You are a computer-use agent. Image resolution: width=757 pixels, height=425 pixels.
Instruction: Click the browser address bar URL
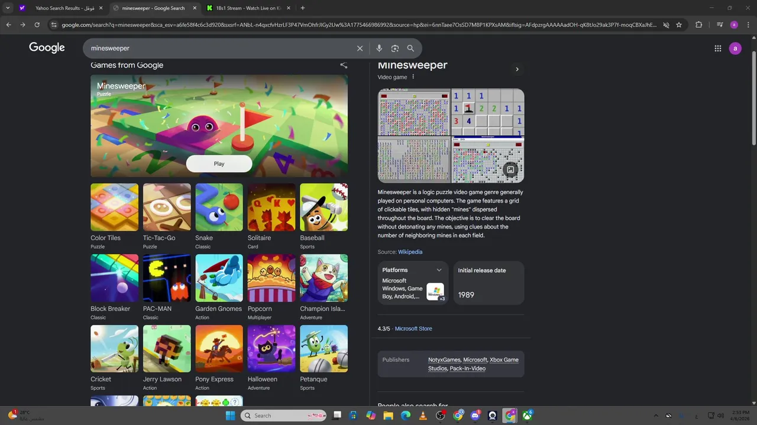(359, 25)
